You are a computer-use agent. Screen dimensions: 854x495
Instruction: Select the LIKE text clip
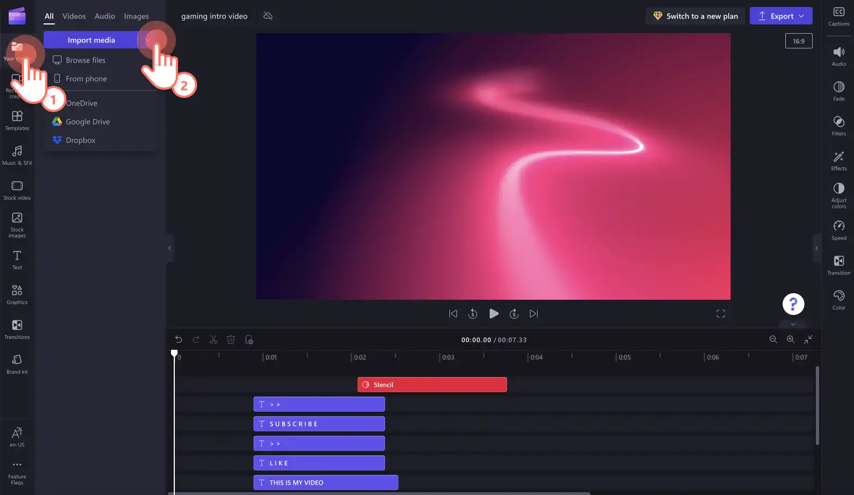(x=319, y=463)
